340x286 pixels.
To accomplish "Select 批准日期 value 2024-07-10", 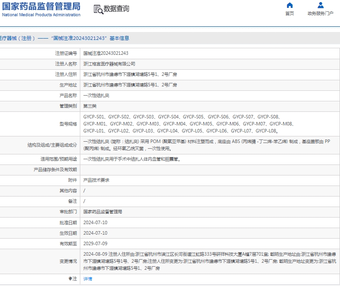I will coord(95,222).
